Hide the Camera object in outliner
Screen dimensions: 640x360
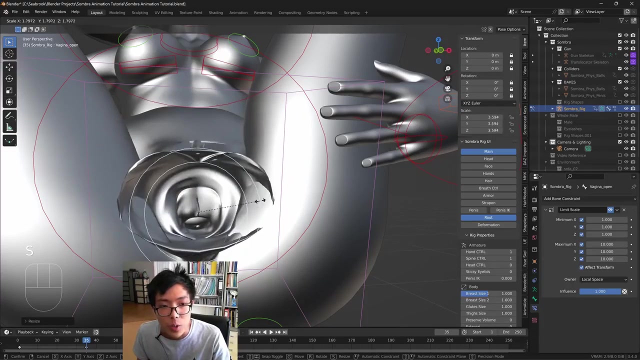tap(626, 148)
